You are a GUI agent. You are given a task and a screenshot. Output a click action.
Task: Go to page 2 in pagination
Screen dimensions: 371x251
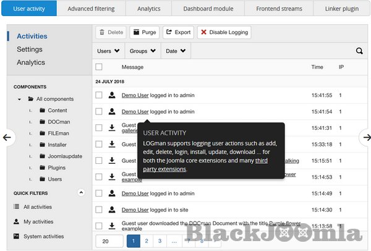pos(147,241)
